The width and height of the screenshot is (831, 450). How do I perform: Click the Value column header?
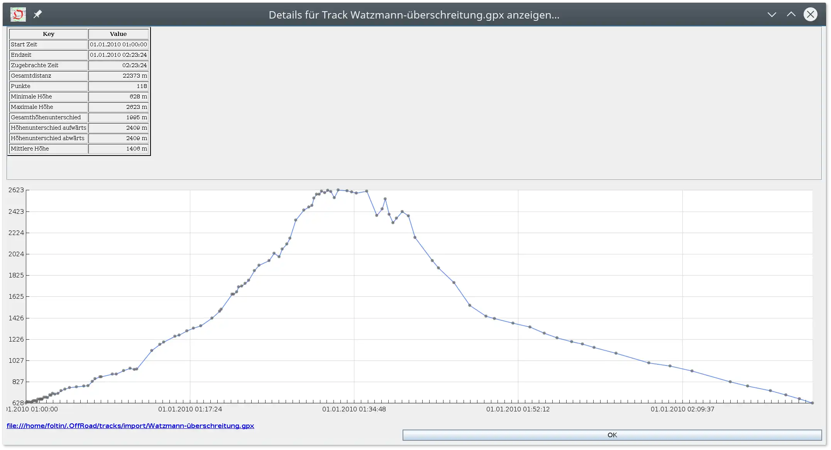pos(118,34)
